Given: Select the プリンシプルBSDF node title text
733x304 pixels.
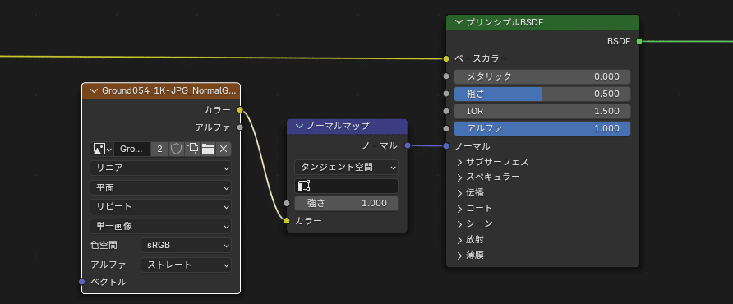Looking at the screenshot, I should pyautogui.click(x=505, y=22).
